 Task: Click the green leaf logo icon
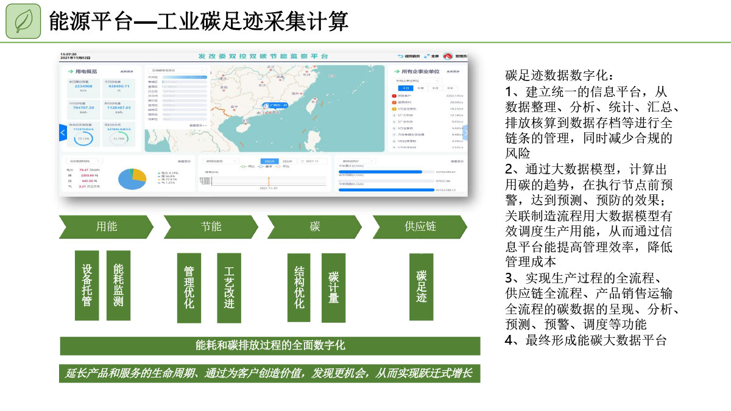[23, 21]
